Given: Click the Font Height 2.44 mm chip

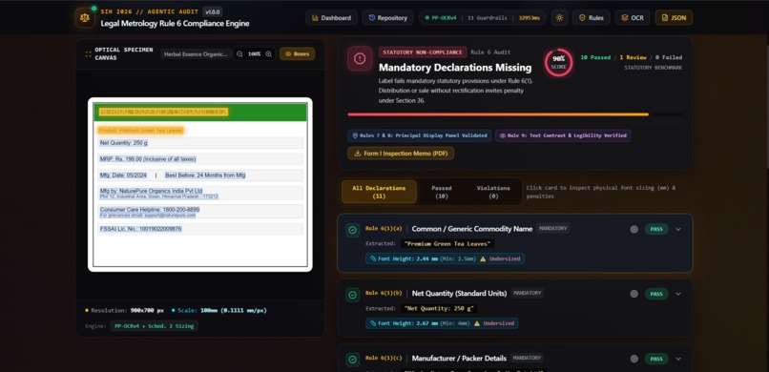Looking at the screenshot, I should click(x=445, y=258).
